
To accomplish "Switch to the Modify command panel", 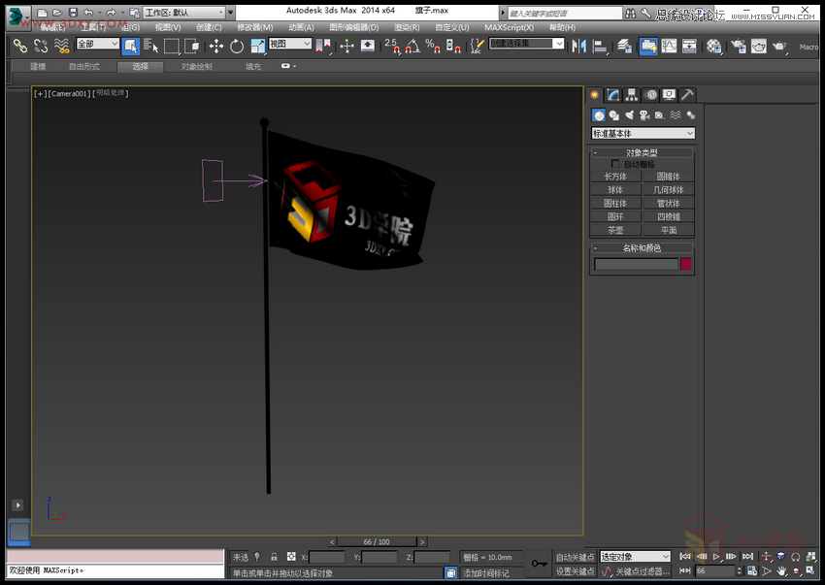I will pyautogui.click(x=611, y=94).
